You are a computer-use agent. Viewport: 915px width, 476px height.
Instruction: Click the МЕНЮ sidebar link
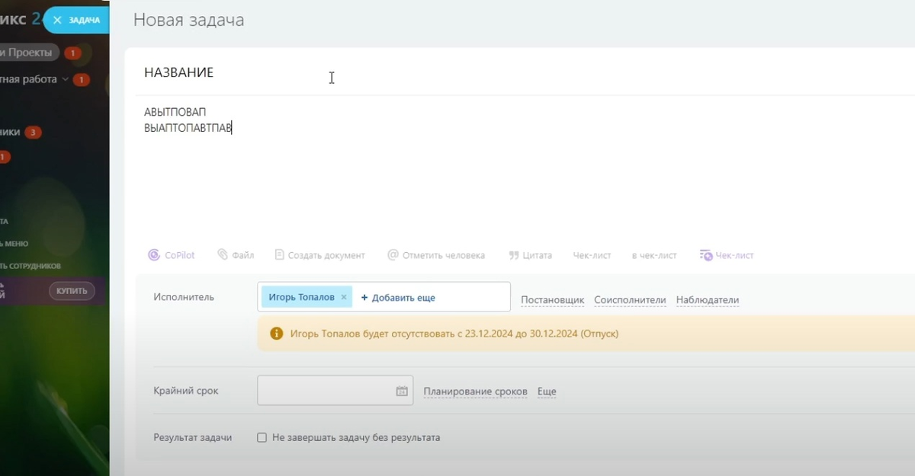pyautogui.click(x=15, y=244)
